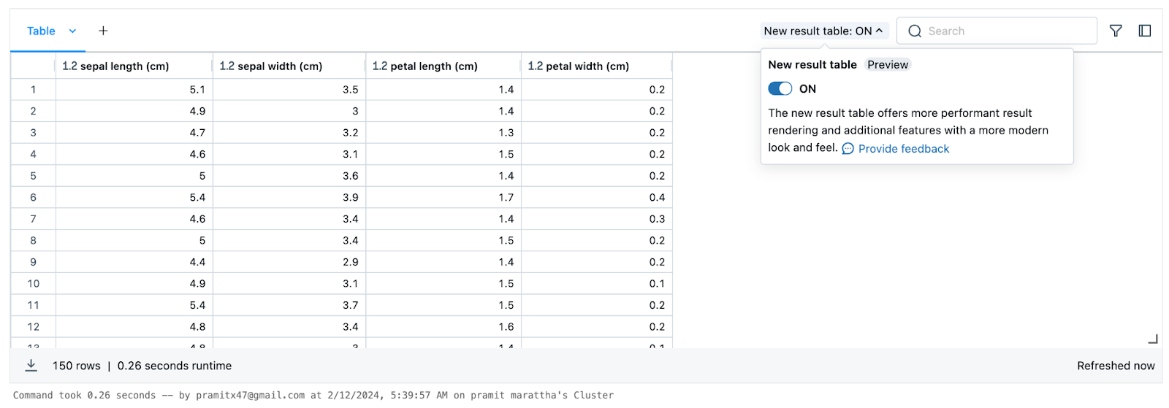The width and height of the screenshot is (1169, 408).
Task: Click the Command took 0.26 seconds line
Action: click(x=313, y=395)
